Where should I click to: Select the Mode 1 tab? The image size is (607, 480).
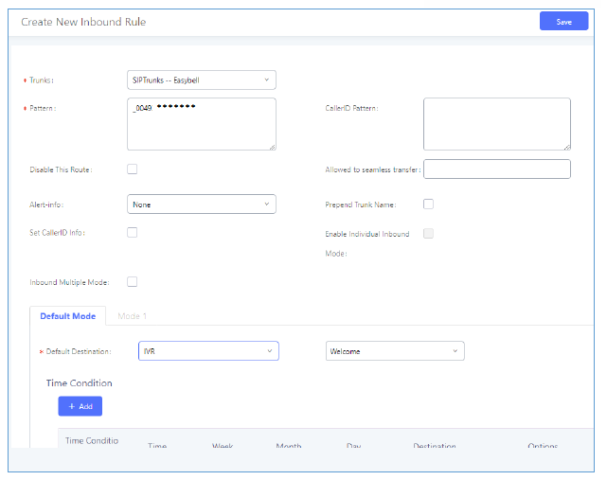132,316
